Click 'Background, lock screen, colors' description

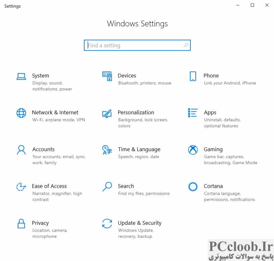click(143, 123)
